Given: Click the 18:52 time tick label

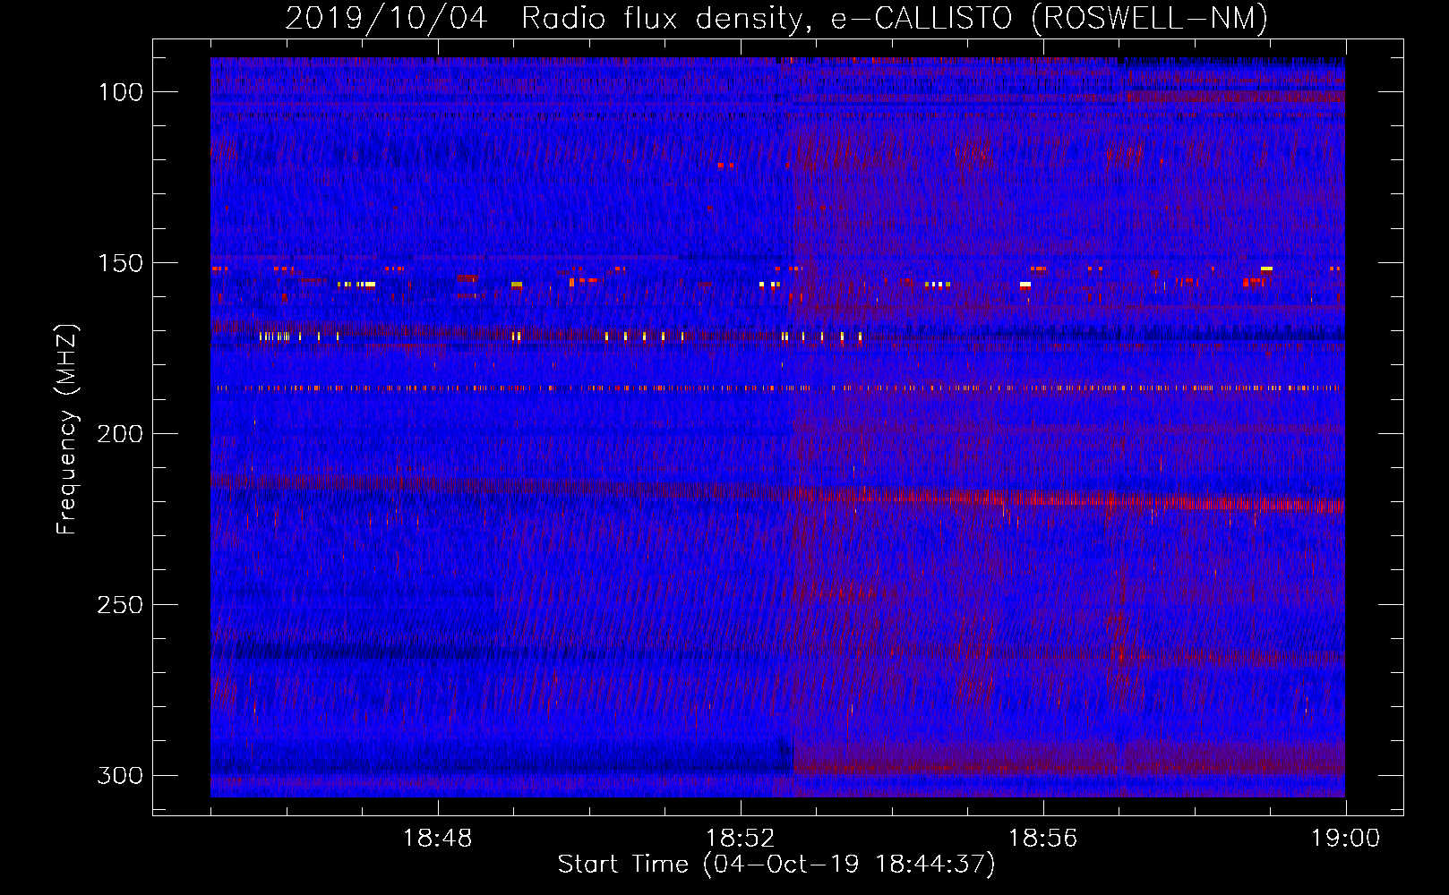Looking at the screenshot, I should tap(740, 839).
